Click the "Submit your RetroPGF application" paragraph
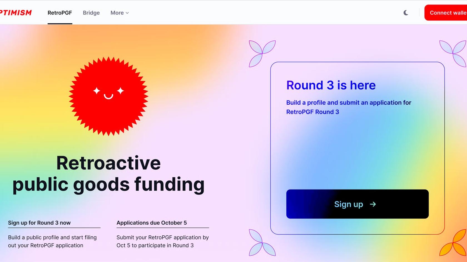The image size is (467, 262). click(163, 241)
